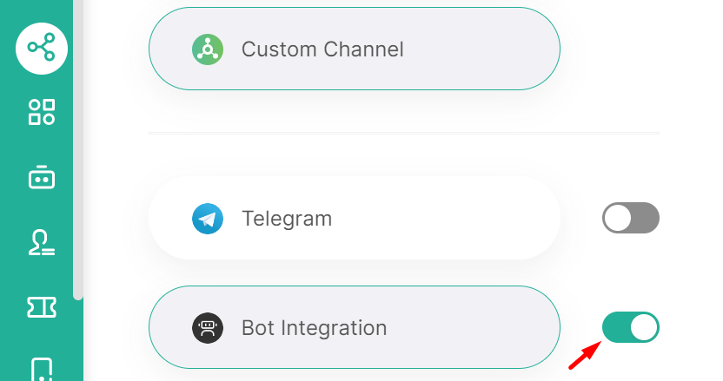Open the share-nodes channels icon in sidebar
The height and width of the screenshot is (381, 723).
click(42, 47)
